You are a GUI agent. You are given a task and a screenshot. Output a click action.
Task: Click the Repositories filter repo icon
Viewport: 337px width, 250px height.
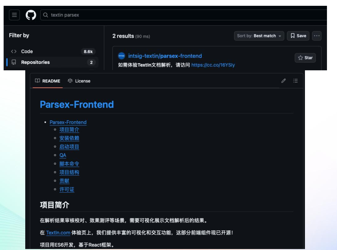click(x=14, y=62)
